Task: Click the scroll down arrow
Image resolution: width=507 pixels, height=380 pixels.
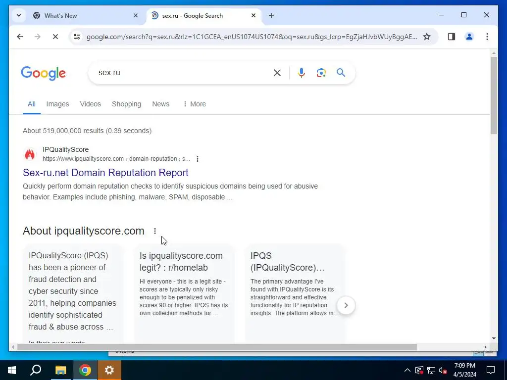Action: [494, 338]
